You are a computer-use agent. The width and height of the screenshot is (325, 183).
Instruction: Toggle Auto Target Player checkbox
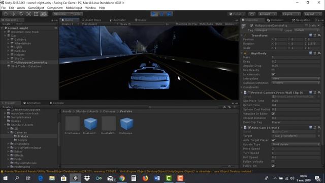click(x=273, y=140)
